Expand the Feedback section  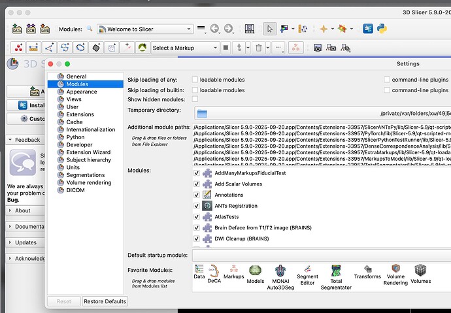pos(26,140)
